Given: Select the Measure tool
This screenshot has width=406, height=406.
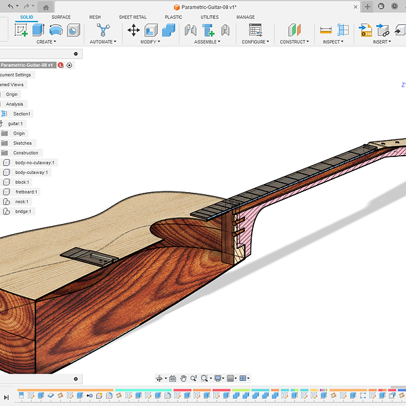Looking at the screenshot, I should tap(325, 30).
